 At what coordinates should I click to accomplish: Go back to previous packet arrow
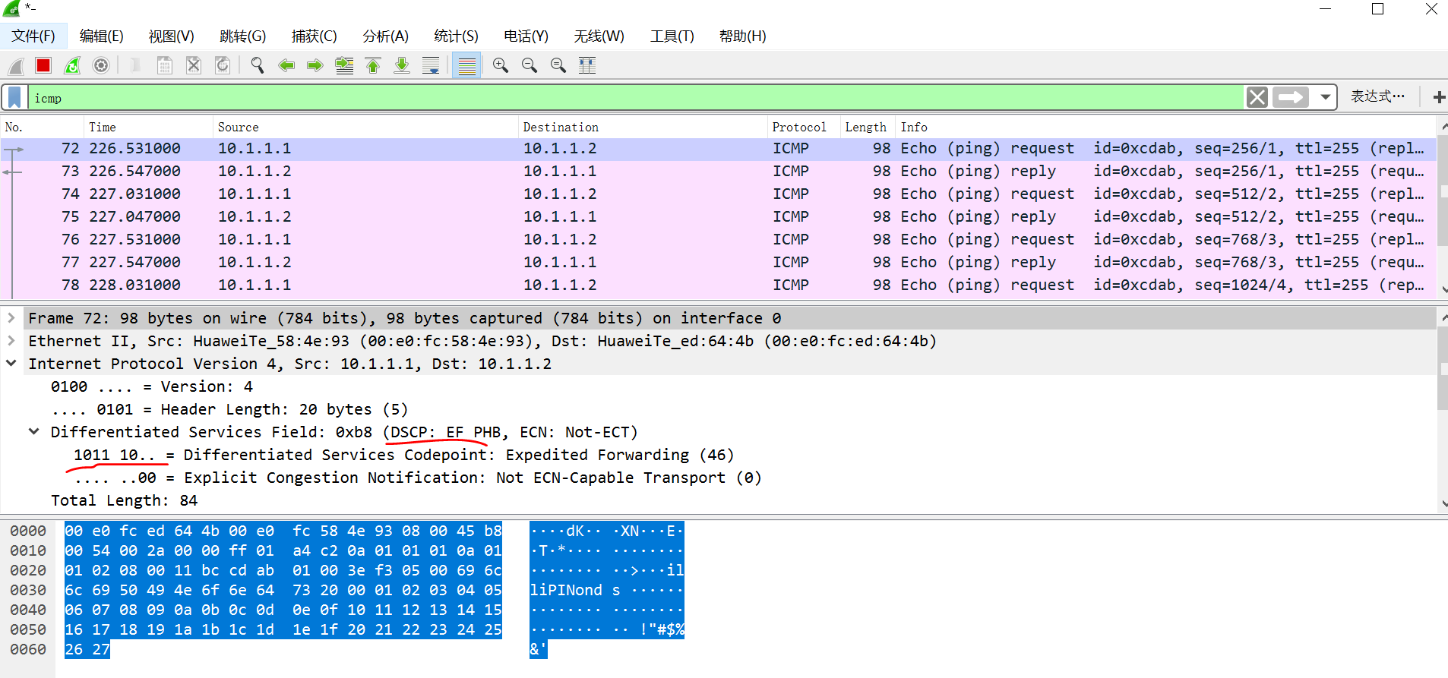tap(286, 66)
